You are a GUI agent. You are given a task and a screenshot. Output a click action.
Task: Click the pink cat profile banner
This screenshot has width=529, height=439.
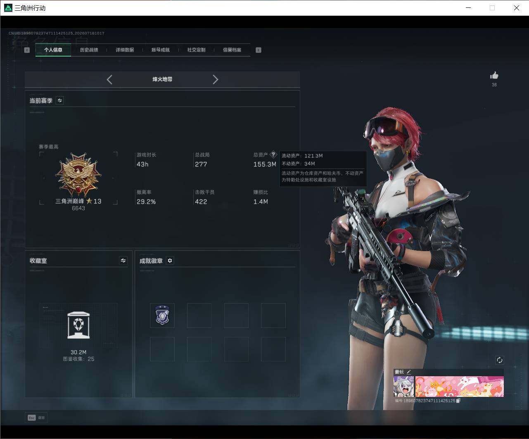point(459,387)
